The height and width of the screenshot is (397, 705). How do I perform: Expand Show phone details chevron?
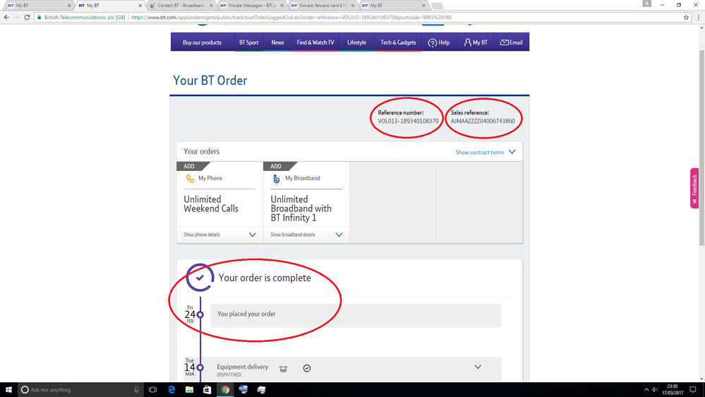pos(252,235)
